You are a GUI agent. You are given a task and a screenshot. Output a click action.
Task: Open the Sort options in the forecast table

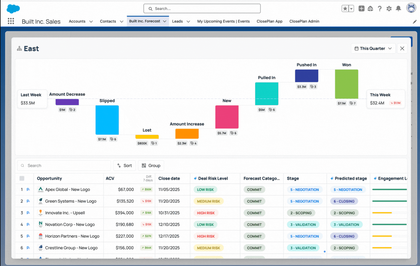(124, 165)
